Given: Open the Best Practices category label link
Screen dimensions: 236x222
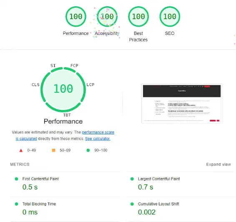Looking at the screenshot, I should coord(138,37).
